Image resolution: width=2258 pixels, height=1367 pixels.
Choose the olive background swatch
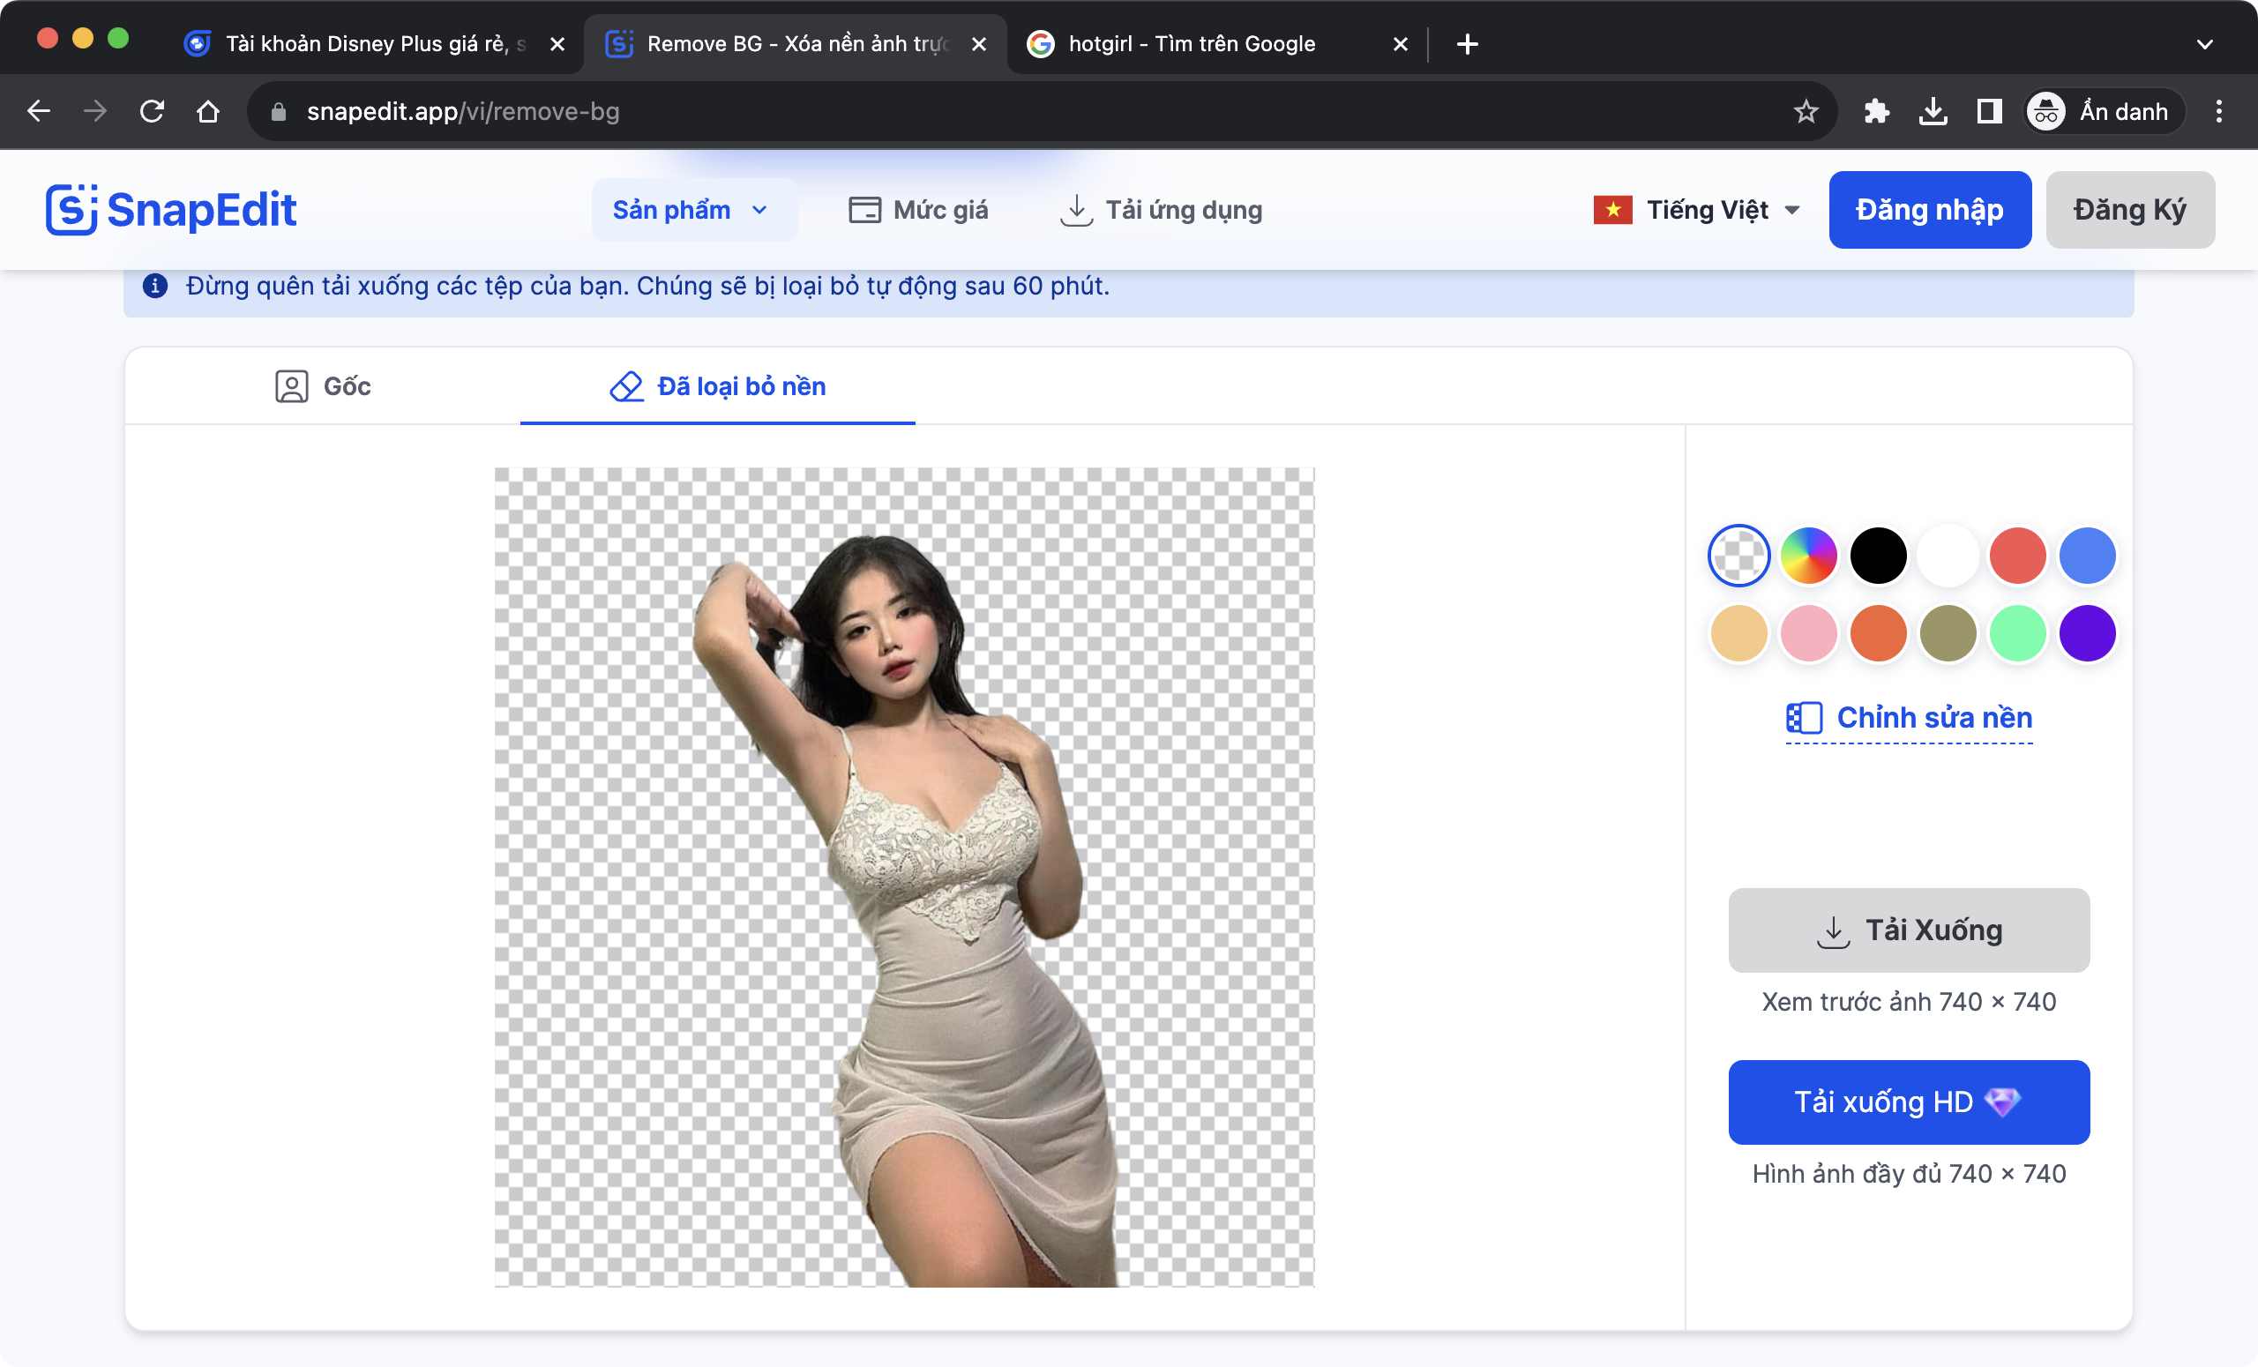[1948, 632]
